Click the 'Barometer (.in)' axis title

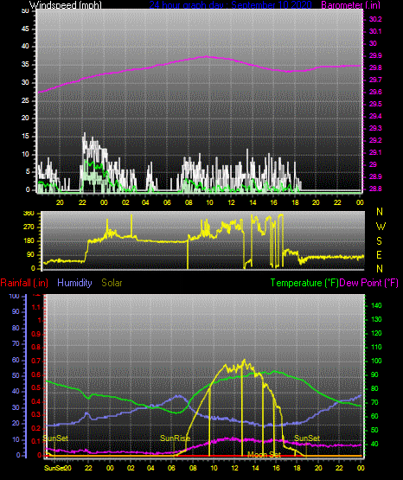click(350, 4)
